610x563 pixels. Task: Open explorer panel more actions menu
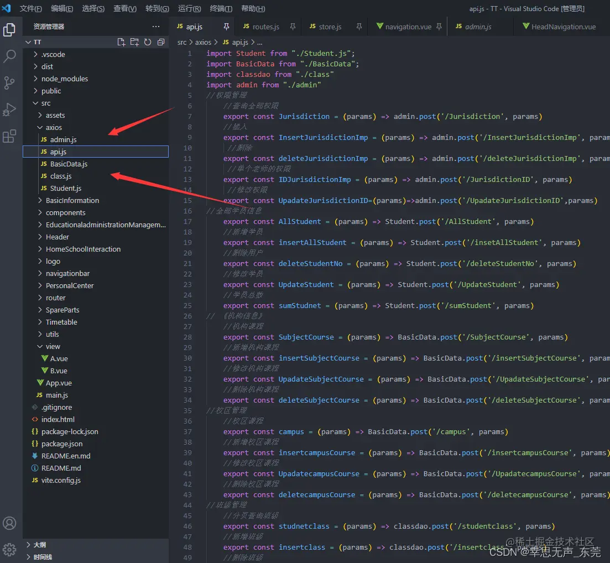point(156,27)
